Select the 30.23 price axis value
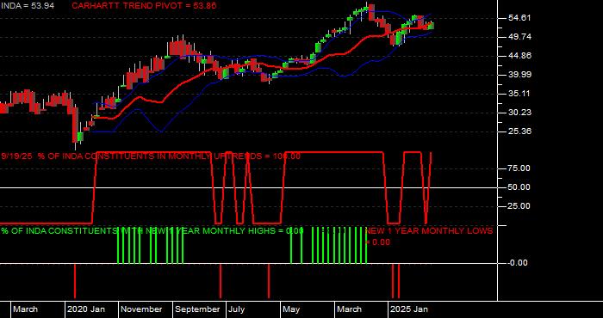Viewport: 603px width, 318px height. click(x=519, y=113)
